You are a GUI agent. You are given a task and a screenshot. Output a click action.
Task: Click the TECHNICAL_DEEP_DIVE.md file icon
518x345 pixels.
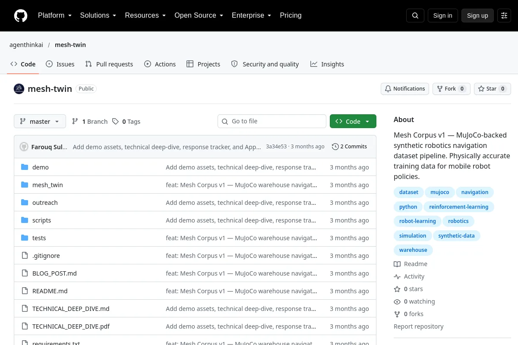pyautogui.click(x=25, y=309)
